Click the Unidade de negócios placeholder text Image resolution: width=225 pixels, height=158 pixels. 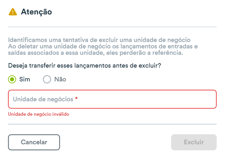point(43,99)
